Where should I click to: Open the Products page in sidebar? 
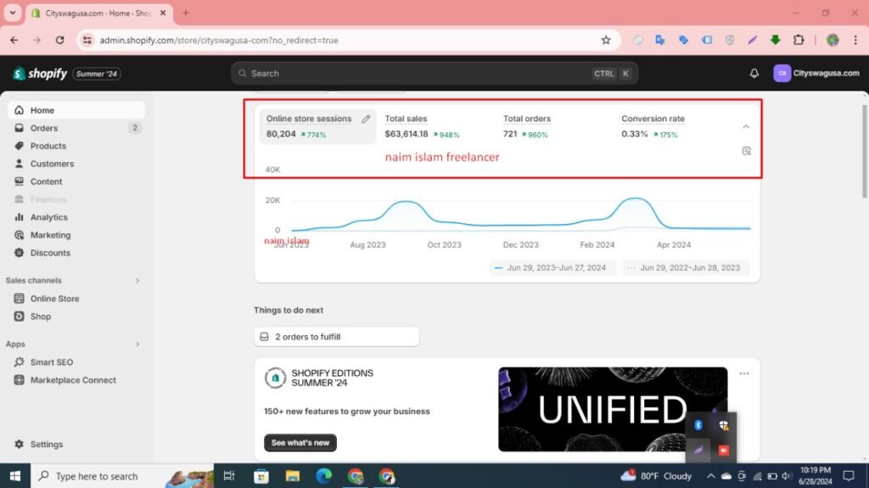pos(48,146)
